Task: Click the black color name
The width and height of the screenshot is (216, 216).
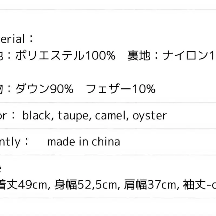Action: point(36,116)
